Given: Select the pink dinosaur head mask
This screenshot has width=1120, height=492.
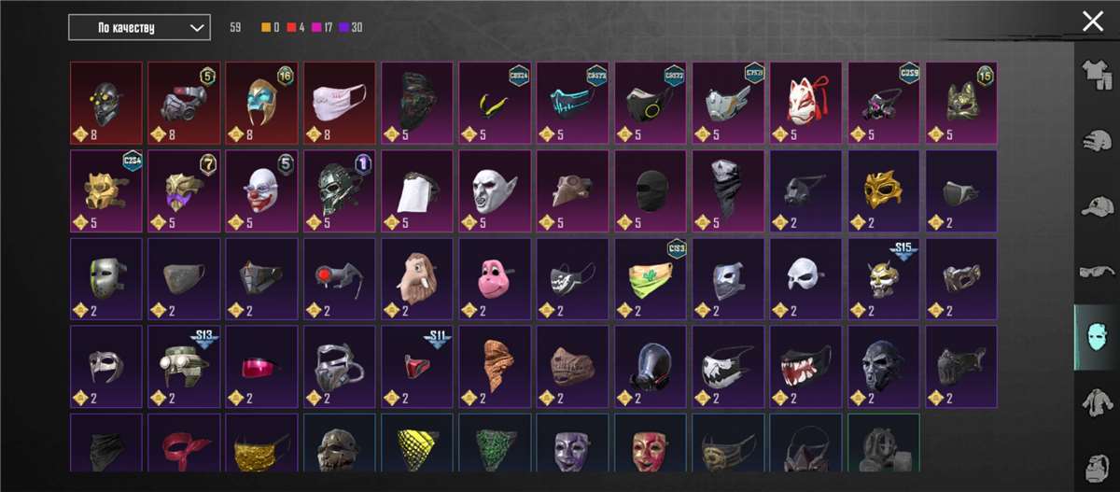Looking at the screenshot, I should [495, 277].
